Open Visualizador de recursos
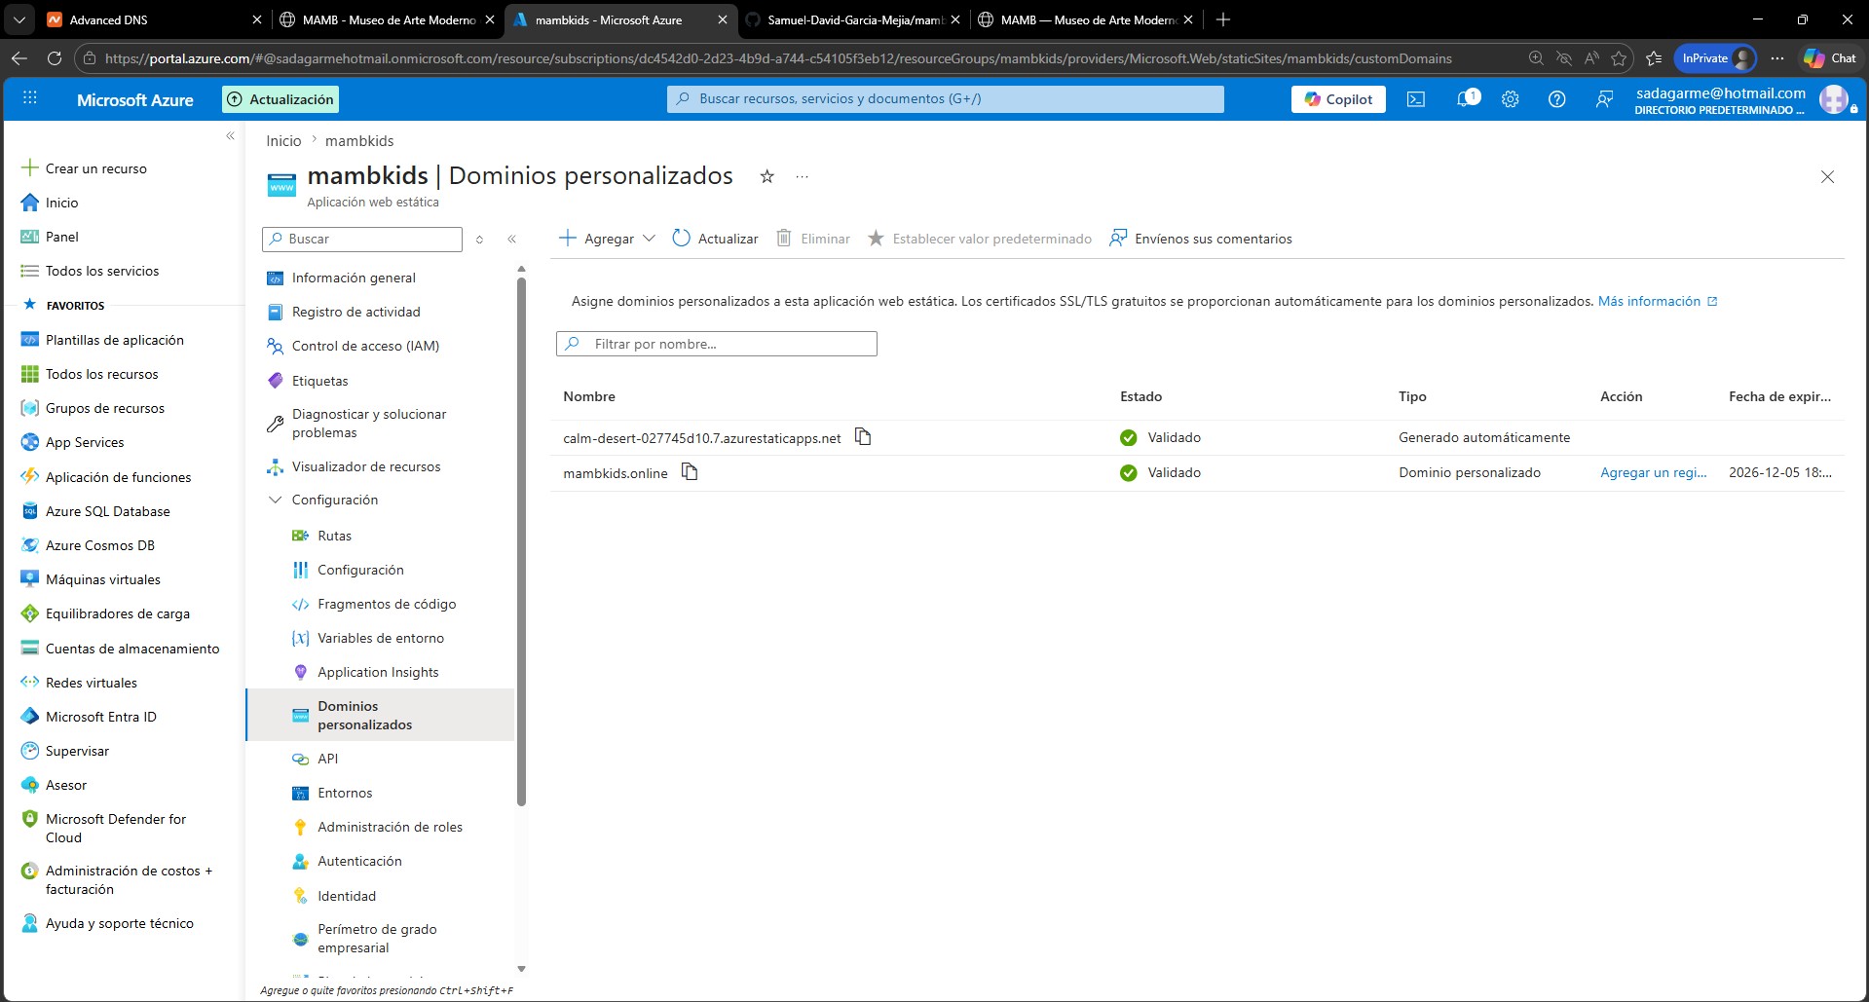Image resolution: width=1869 pixels, height=1002 pixels. pos(366,466)
